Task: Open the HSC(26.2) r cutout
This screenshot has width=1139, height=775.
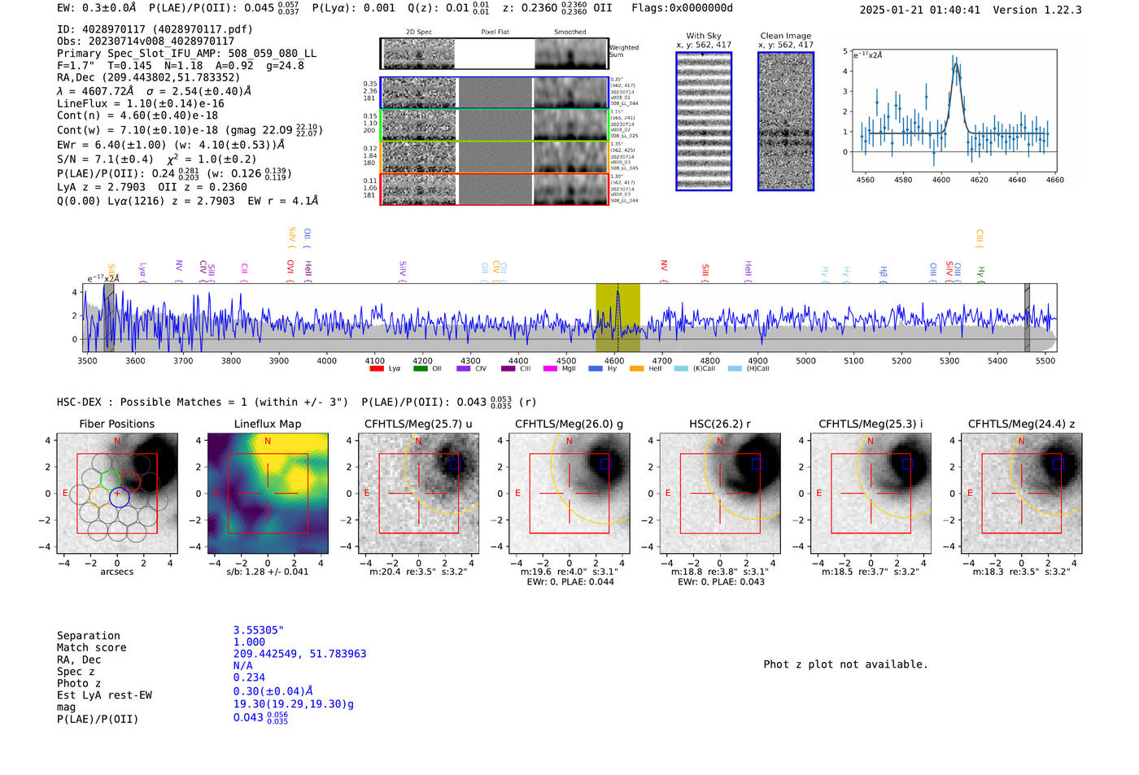Action: 719,494
